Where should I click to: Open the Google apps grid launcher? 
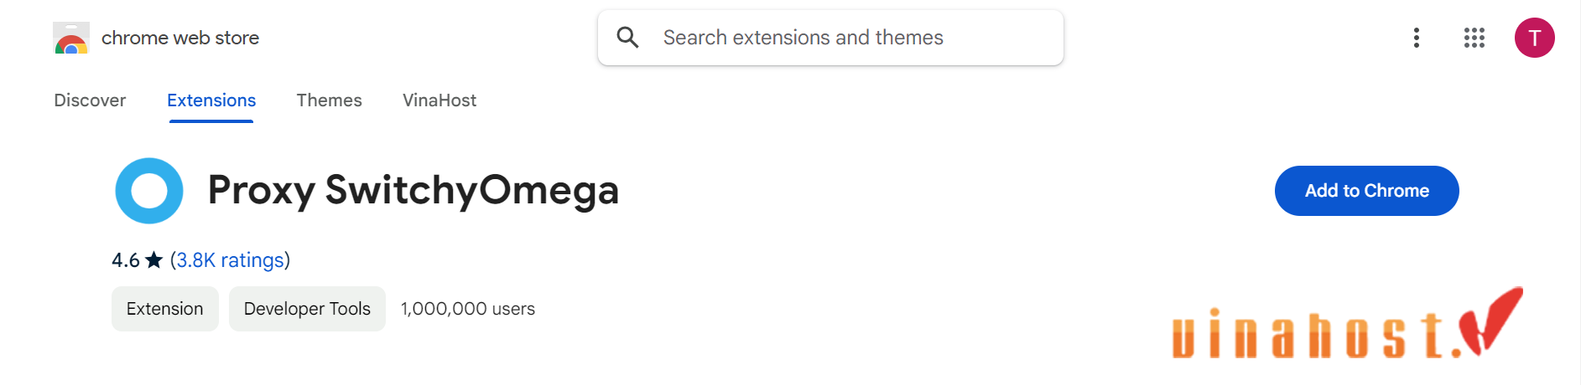point(1474,38)
